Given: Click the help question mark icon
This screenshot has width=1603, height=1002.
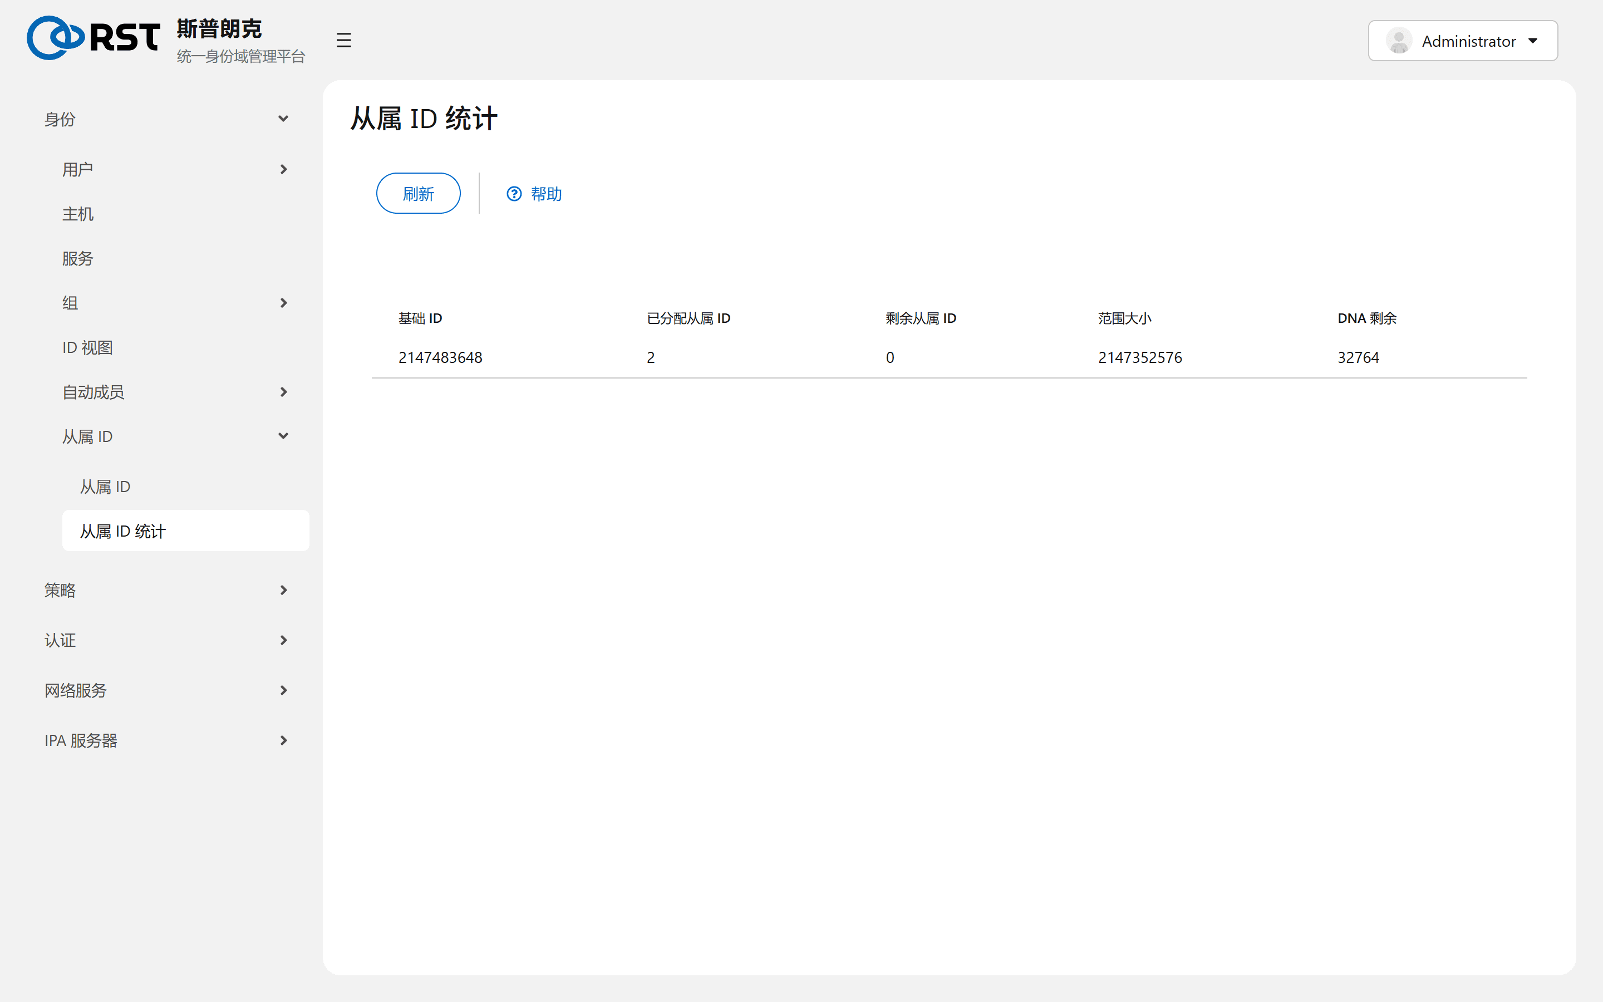Looking at the screenshot, I should (x=514, y=194).
